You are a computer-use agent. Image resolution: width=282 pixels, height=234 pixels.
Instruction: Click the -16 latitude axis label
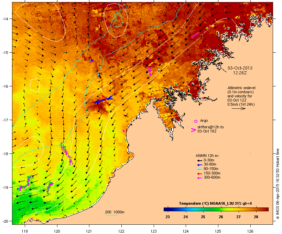pos(5,86)
